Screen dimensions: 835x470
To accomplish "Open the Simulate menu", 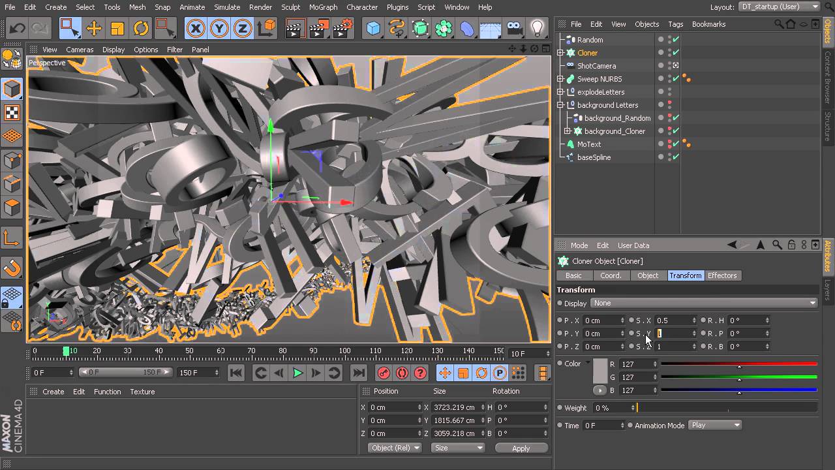I will [x=227, y=7].
